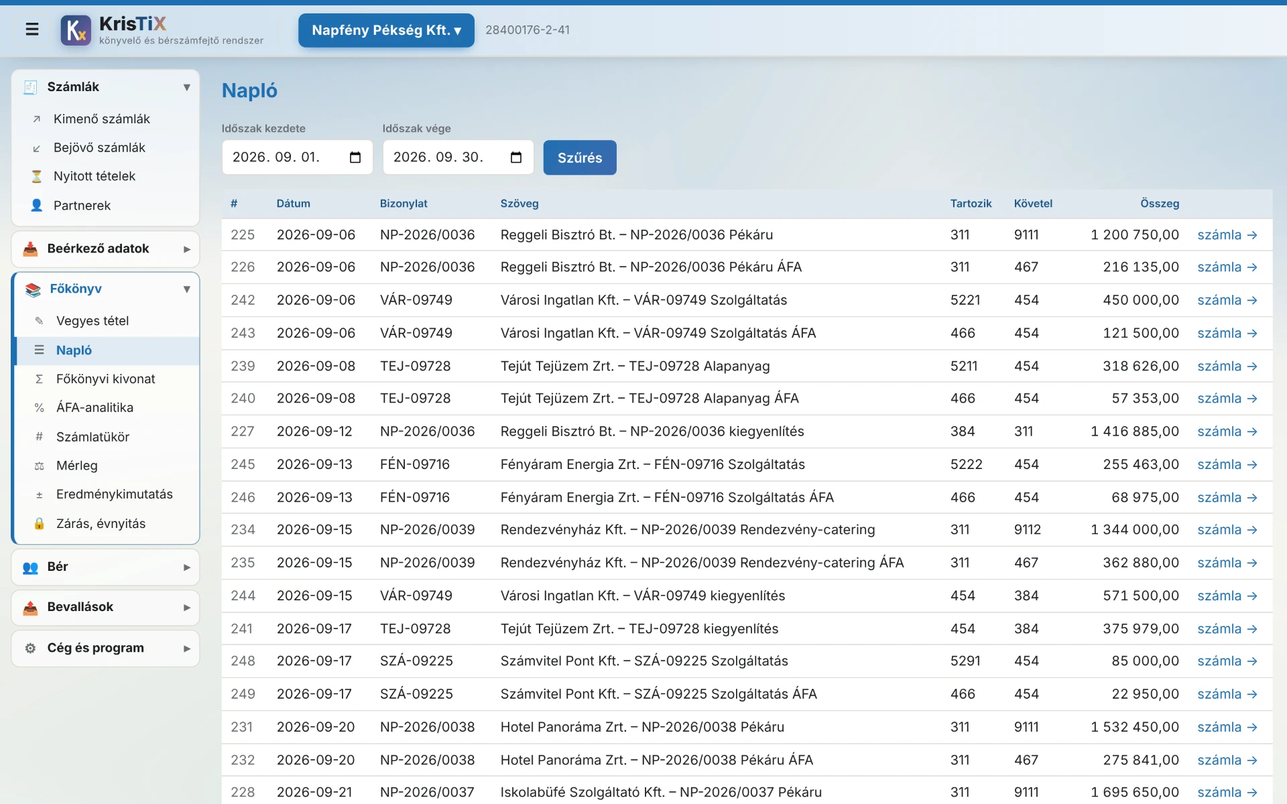Collapse the Főkönyv section arrow
Viewport: 1287px width, 804px height.
187,289
